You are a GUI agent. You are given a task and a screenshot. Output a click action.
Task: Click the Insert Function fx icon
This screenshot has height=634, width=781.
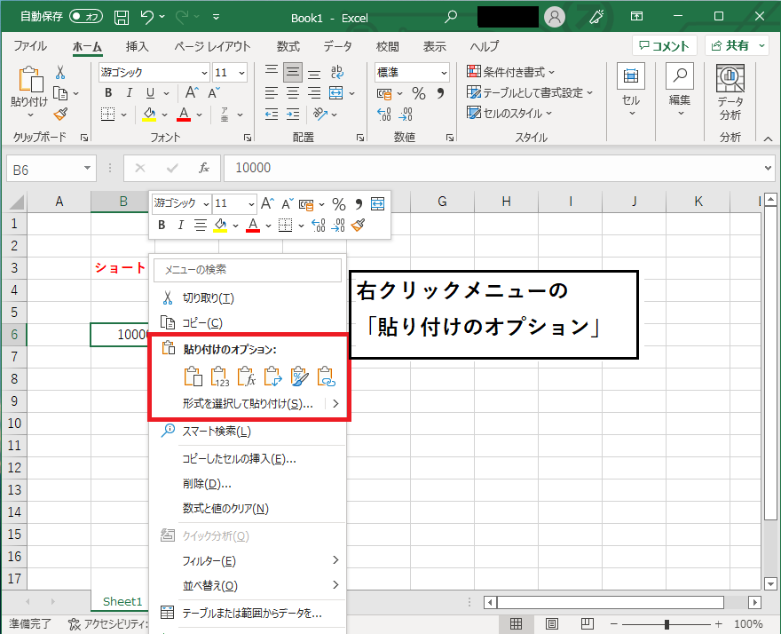click(x=204, y=168)
